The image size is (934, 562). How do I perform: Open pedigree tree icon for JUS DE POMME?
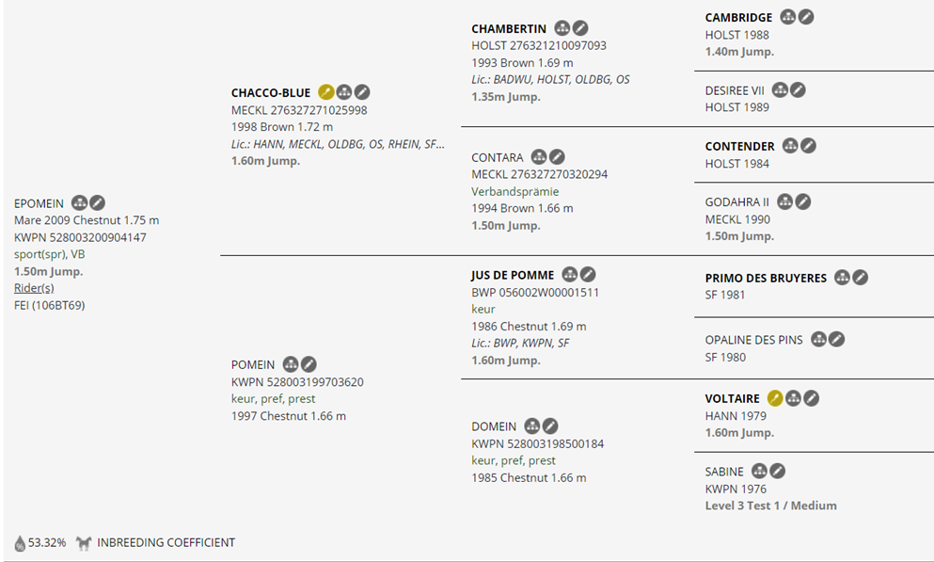pos(570,275)
